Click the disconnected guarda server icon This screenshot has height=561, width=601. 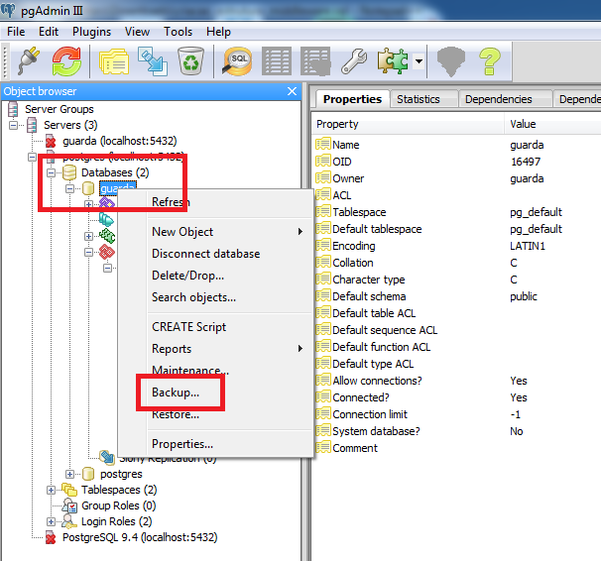[x=51, y=141]
